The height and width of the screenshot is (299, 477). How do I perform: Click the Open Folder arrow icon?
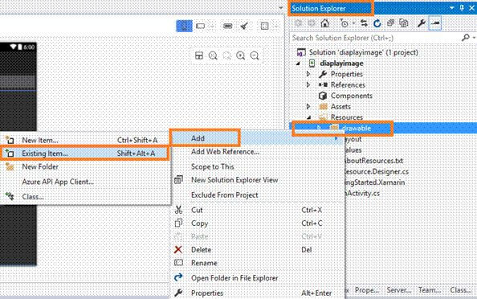(178, 277)
